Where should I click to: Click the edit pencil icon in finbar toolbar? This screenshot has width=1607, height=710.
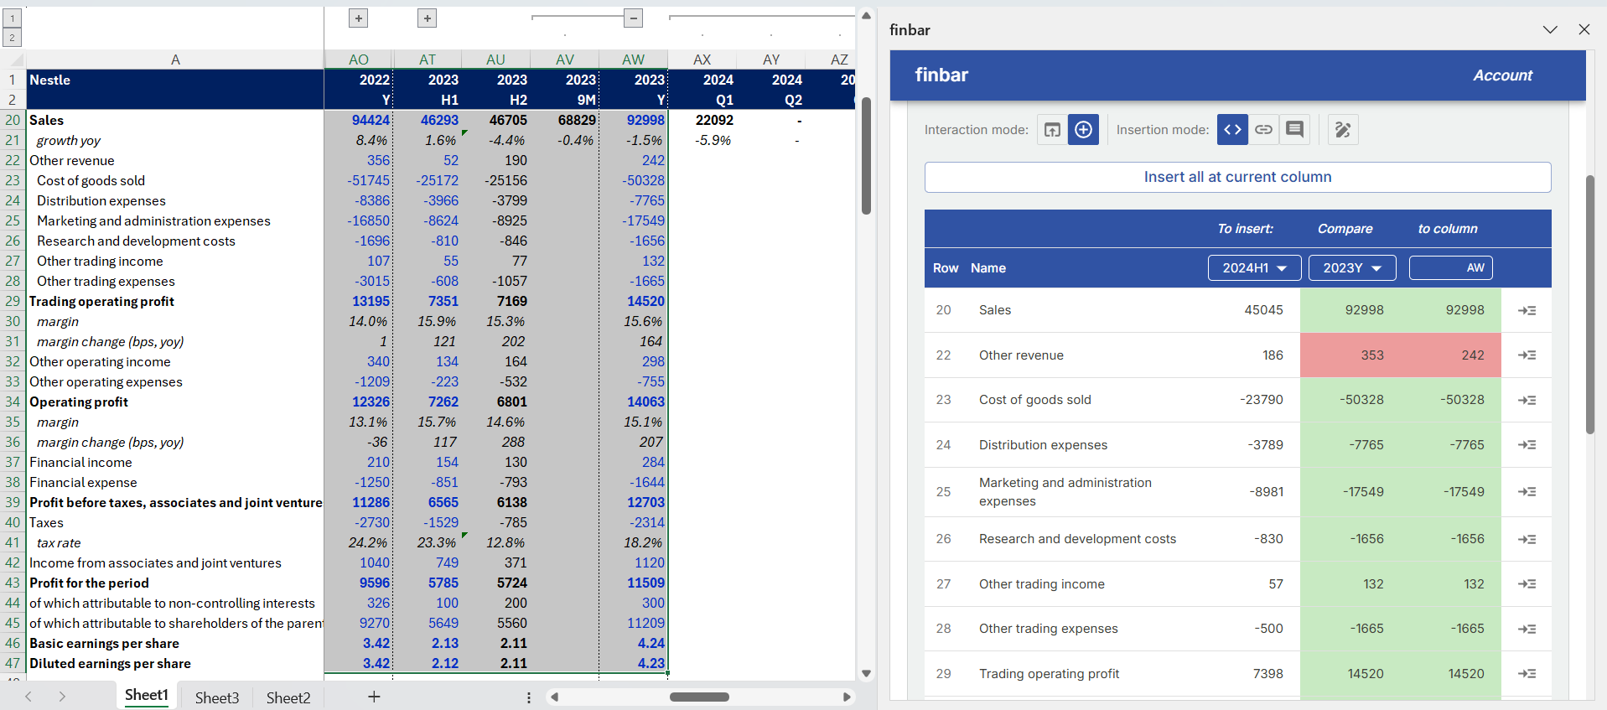1343,130
